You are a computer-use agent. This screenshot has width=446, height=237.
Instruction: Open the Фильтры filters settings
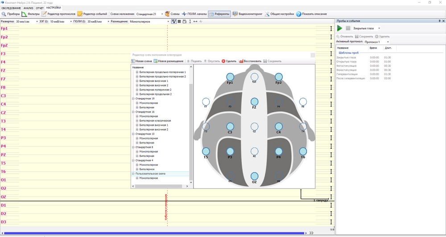pos(31,14)
